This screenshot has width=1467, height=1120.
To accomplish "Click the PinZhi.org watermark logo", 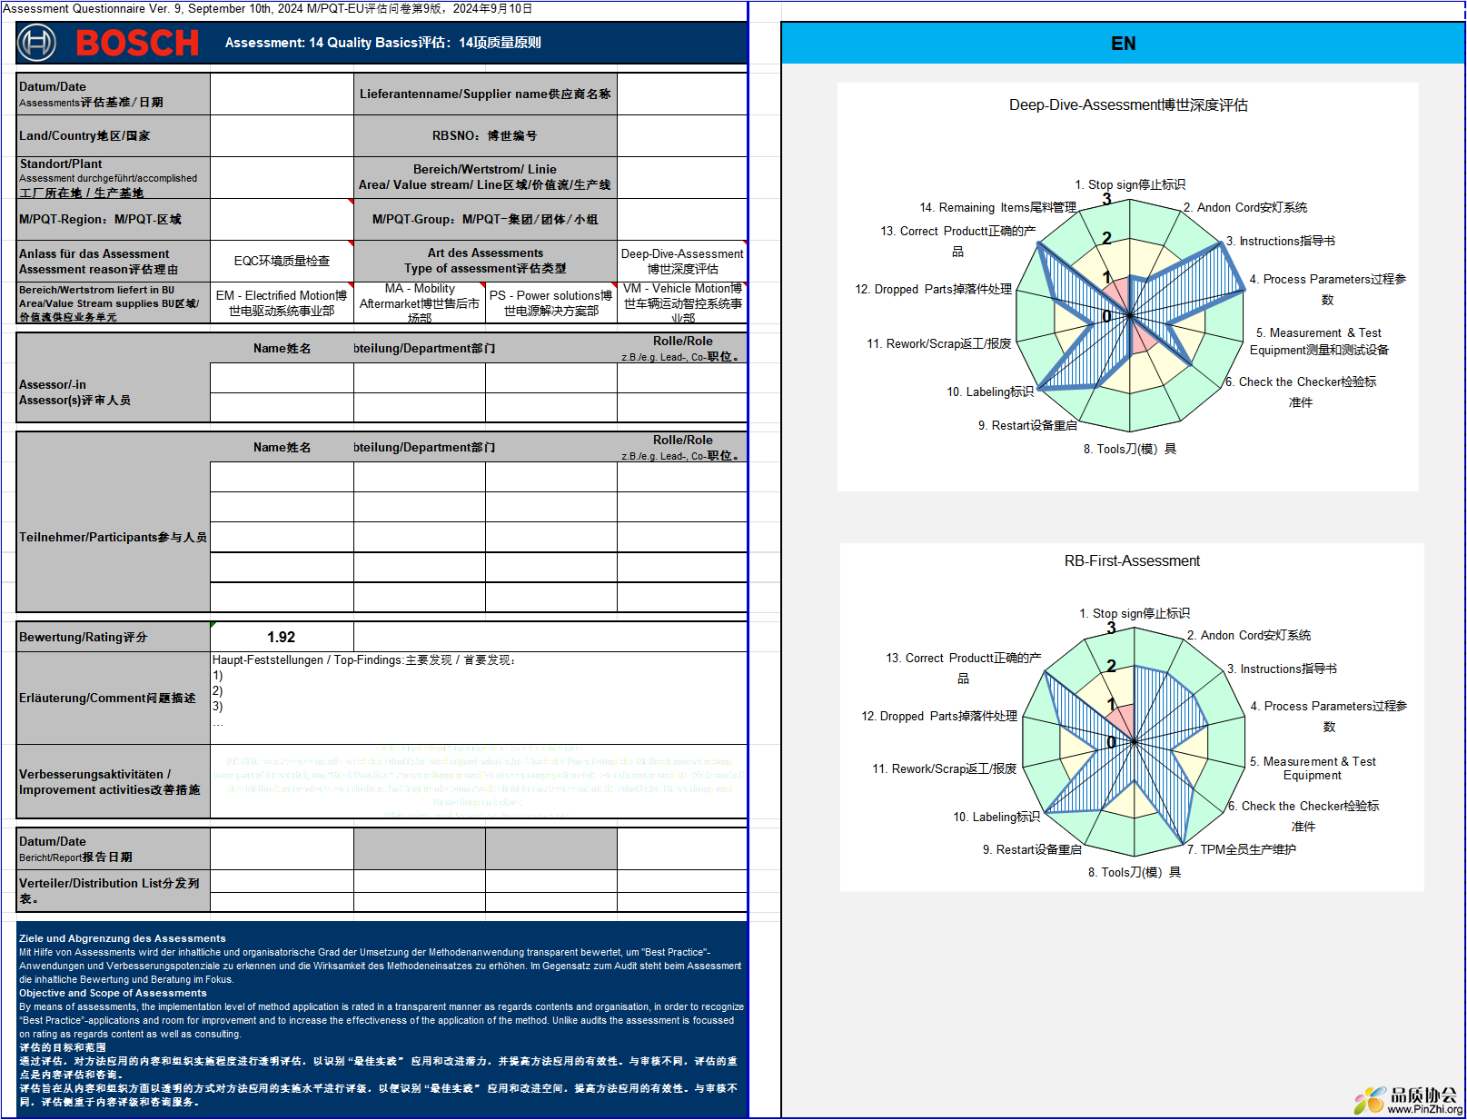I will point(1408,1100).
